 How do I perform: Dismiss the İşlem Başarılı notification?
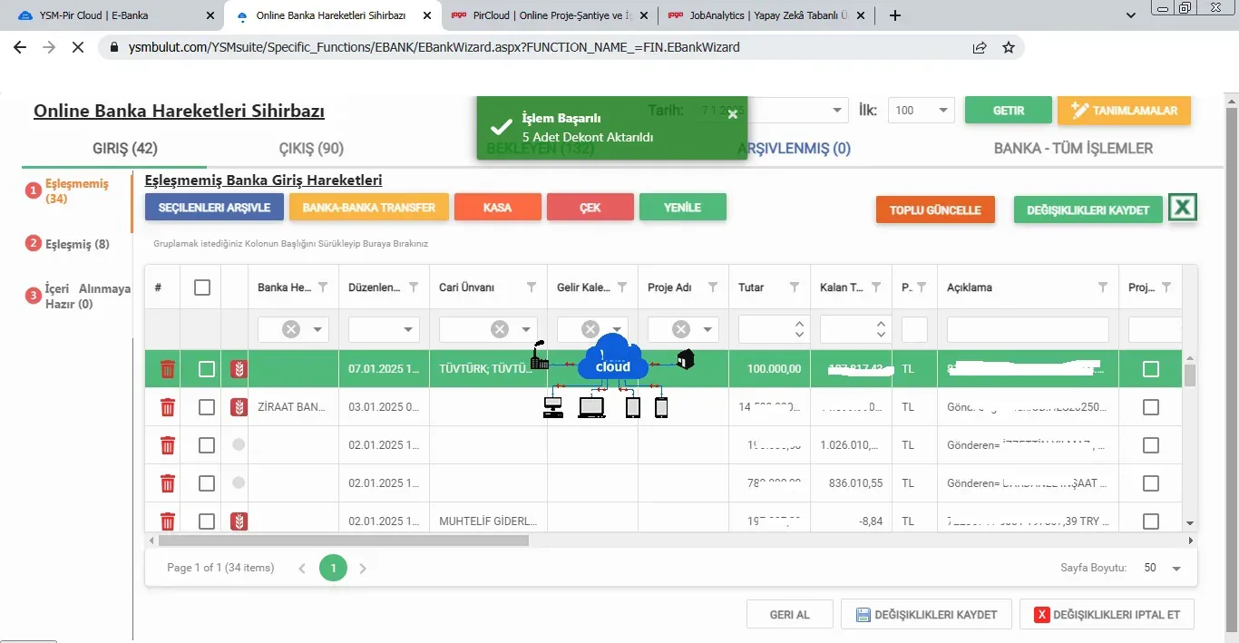point(733,114)
